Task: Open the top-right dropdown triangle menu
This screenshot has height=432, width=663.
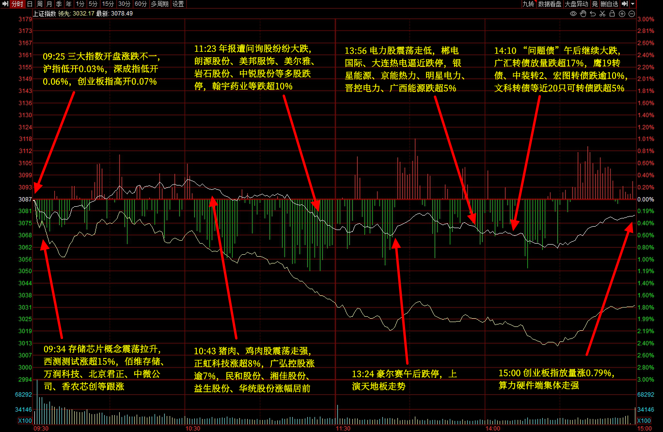Action: tap(632, 4)
